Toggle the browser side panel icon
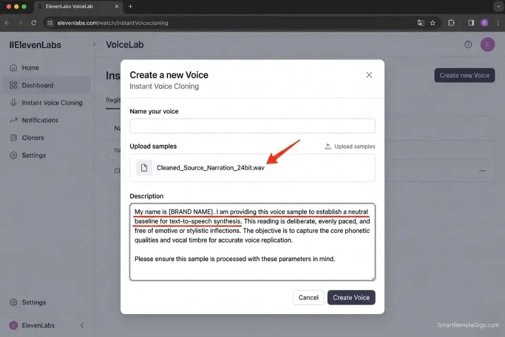Image resolution: width=505 pixels, height=337 pixels. [x=471, y=23]
